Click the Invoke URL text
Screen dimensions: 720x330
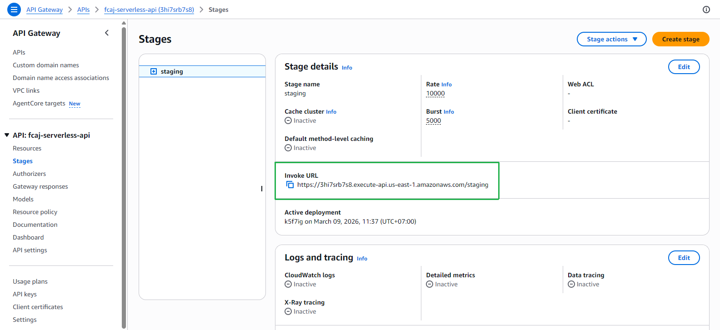click(393, 185)
